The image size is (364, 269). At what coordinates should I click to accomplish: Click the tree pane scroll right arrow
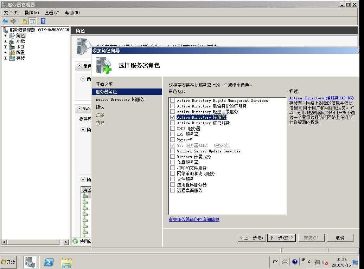tap(66, 242)
